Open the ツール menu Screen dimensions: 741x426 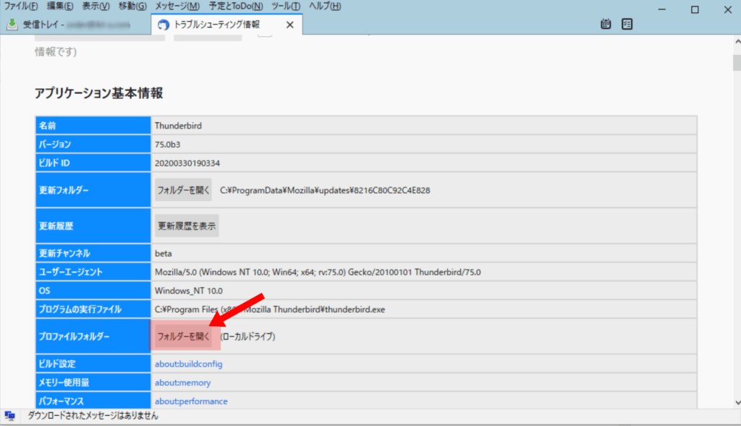[x=286, y=7]
